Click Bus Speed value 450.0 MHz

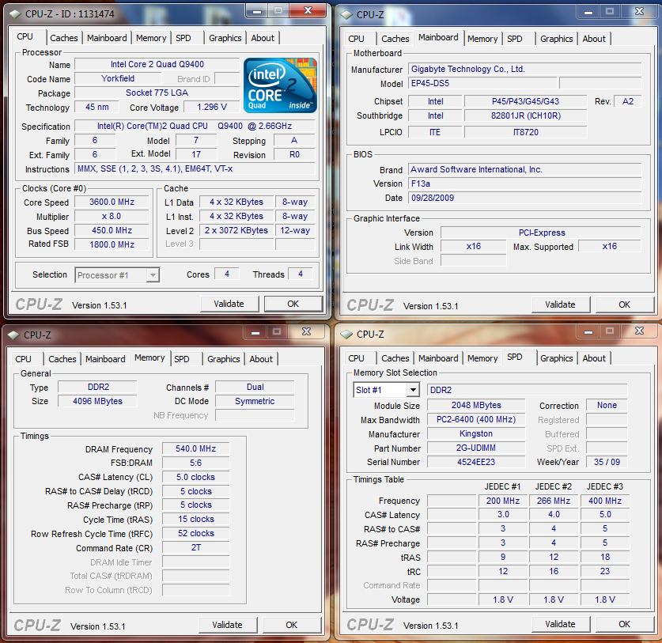112,230
